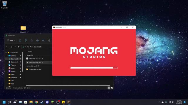Click the OneDrive cloud tray icon
The image size is (188, 105).
(162, 102)
